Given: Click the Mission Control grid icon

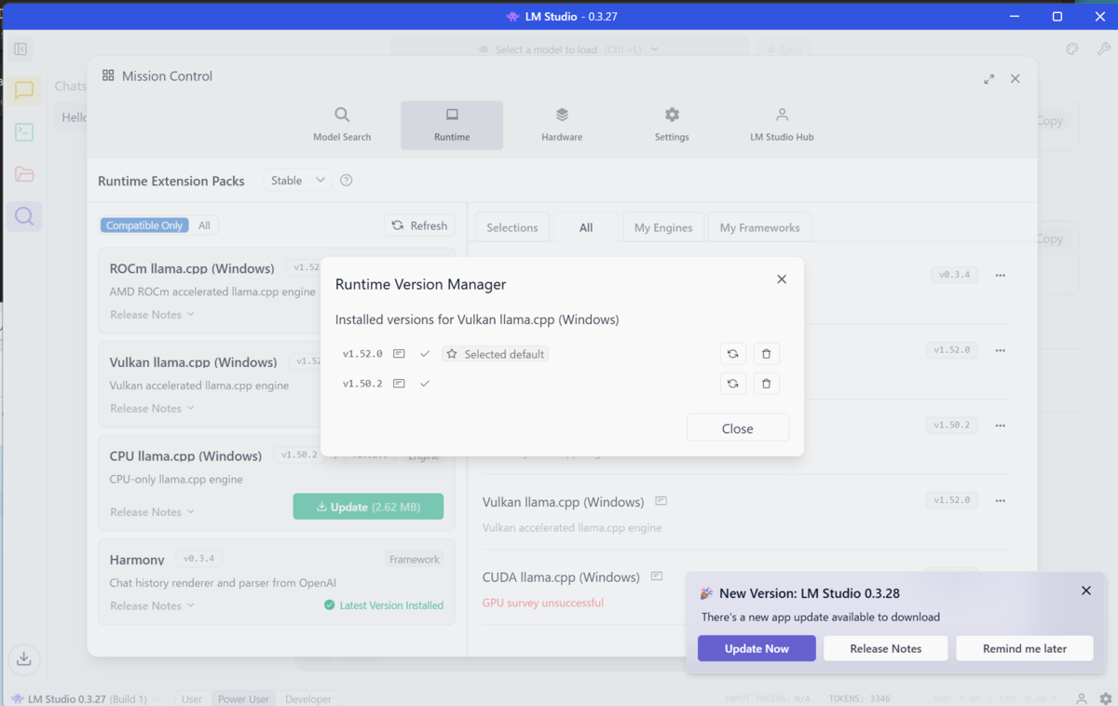Looking at the screenshot, I should tap(108, 75).
